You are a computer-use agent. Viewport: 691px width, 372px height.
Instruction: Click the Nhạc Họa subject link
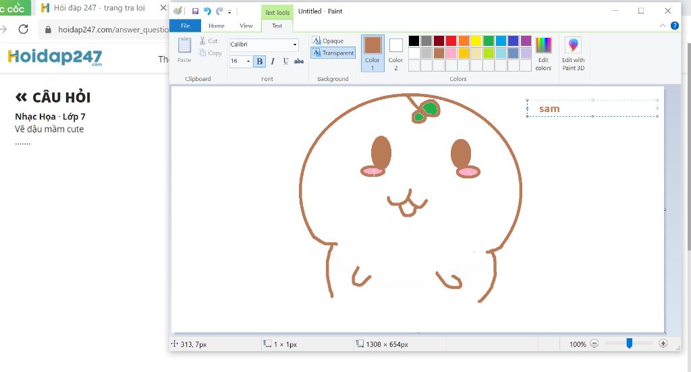point(35,116)
